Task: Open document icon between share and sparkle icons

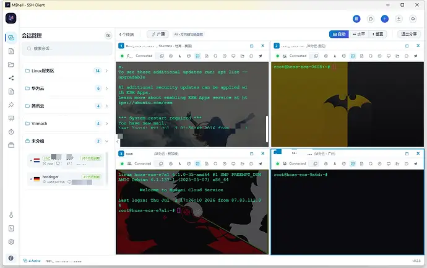Action: [x=11, y=92]
